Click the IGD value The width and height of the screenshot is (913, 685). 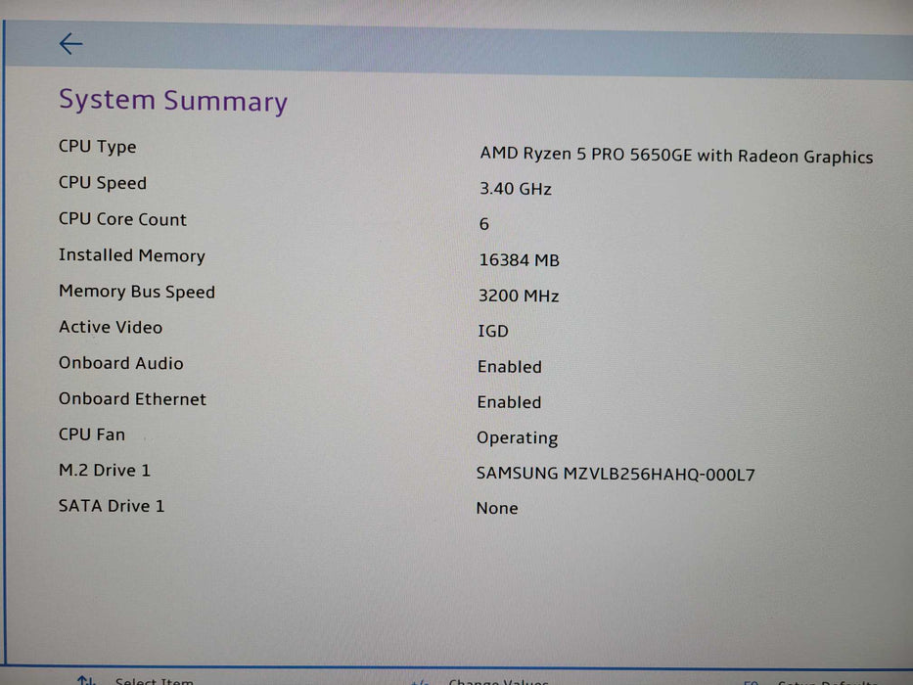point(493,331)
